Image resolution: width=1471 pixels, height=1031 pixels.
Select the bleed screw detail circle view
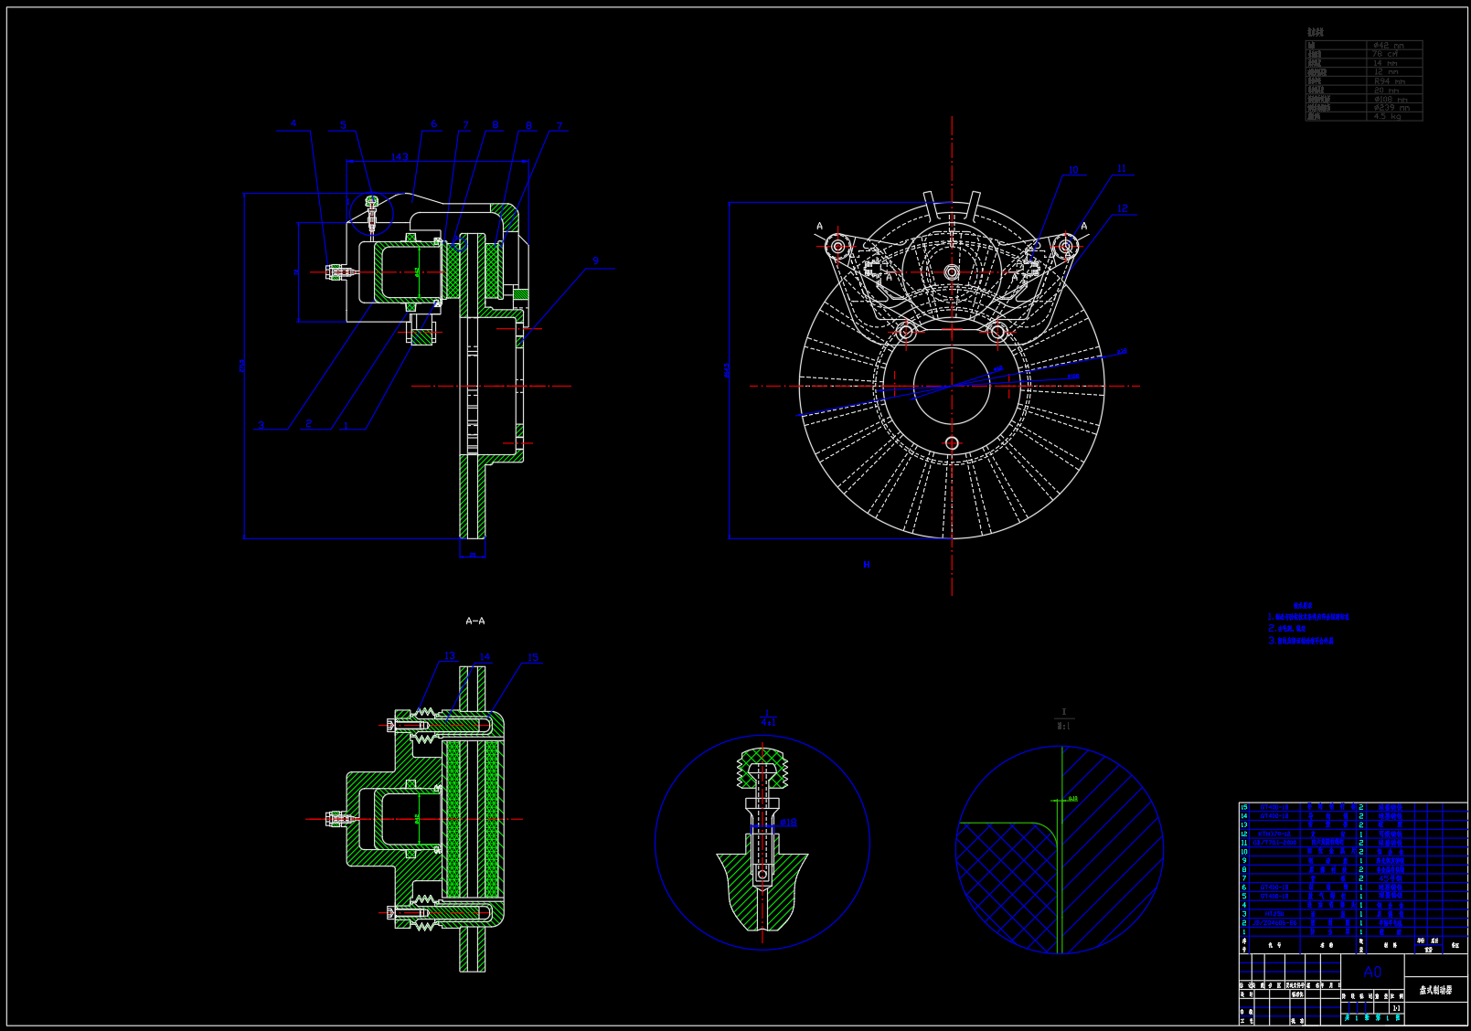(x=762, y=843)
